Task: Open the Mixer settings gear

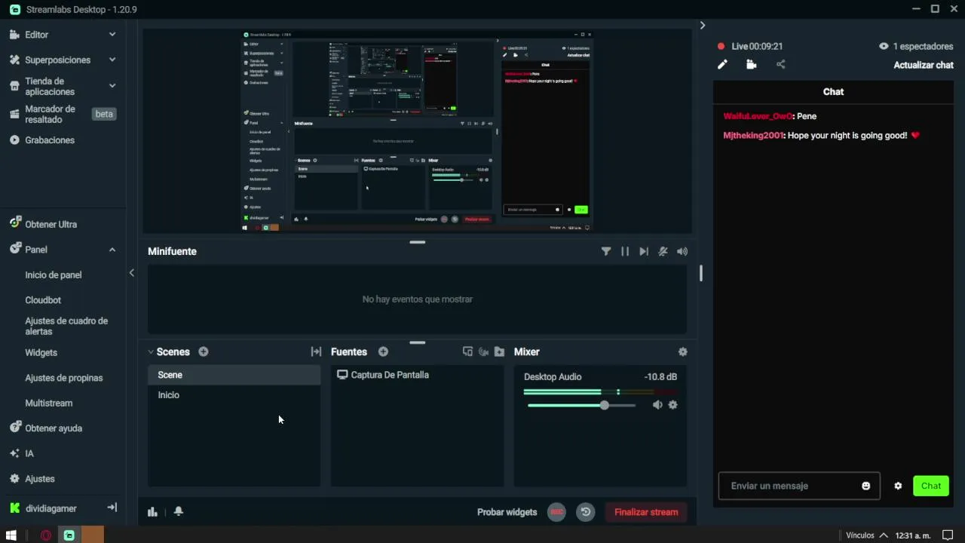Action: [x=682, y=351]
